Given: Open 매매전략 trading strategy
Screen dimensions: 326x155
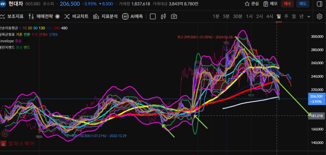Looking at the screenshot, I should (x=40, y=16).
